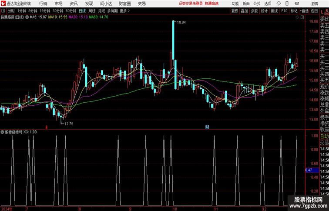The width and height of the screenshot is (329, 211).
Task: Toggle the right panel layout icon
Action: (x=302, y=17)
